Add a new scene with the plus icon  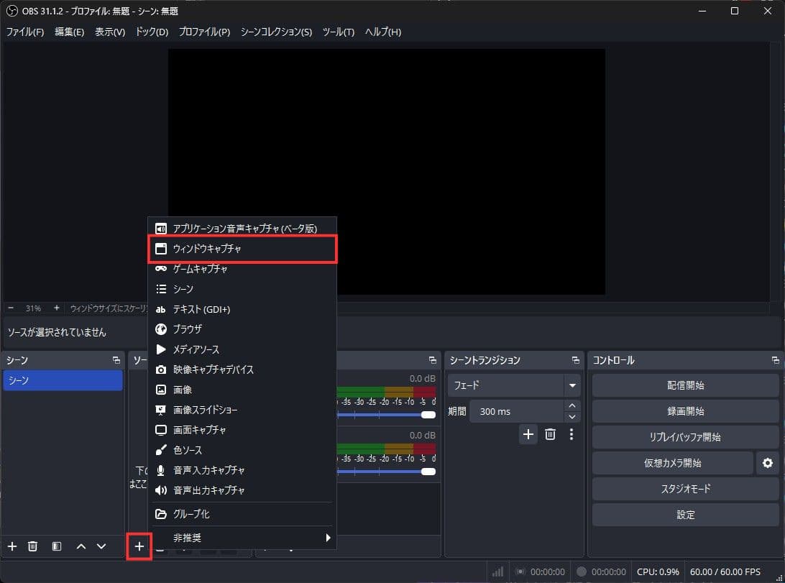coord(12,546)
